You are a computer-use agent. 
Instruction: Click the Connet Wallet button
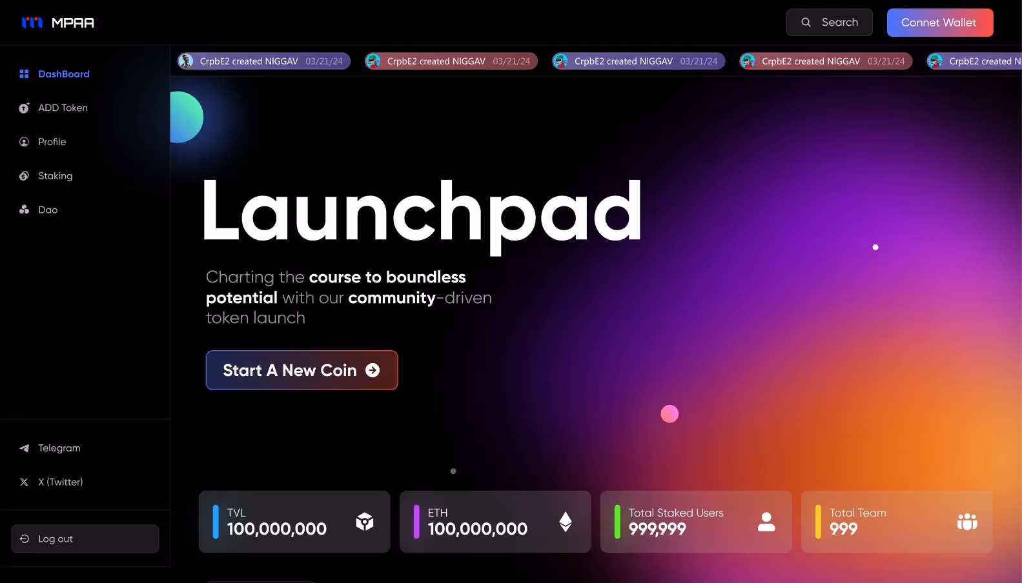point(940,23)
